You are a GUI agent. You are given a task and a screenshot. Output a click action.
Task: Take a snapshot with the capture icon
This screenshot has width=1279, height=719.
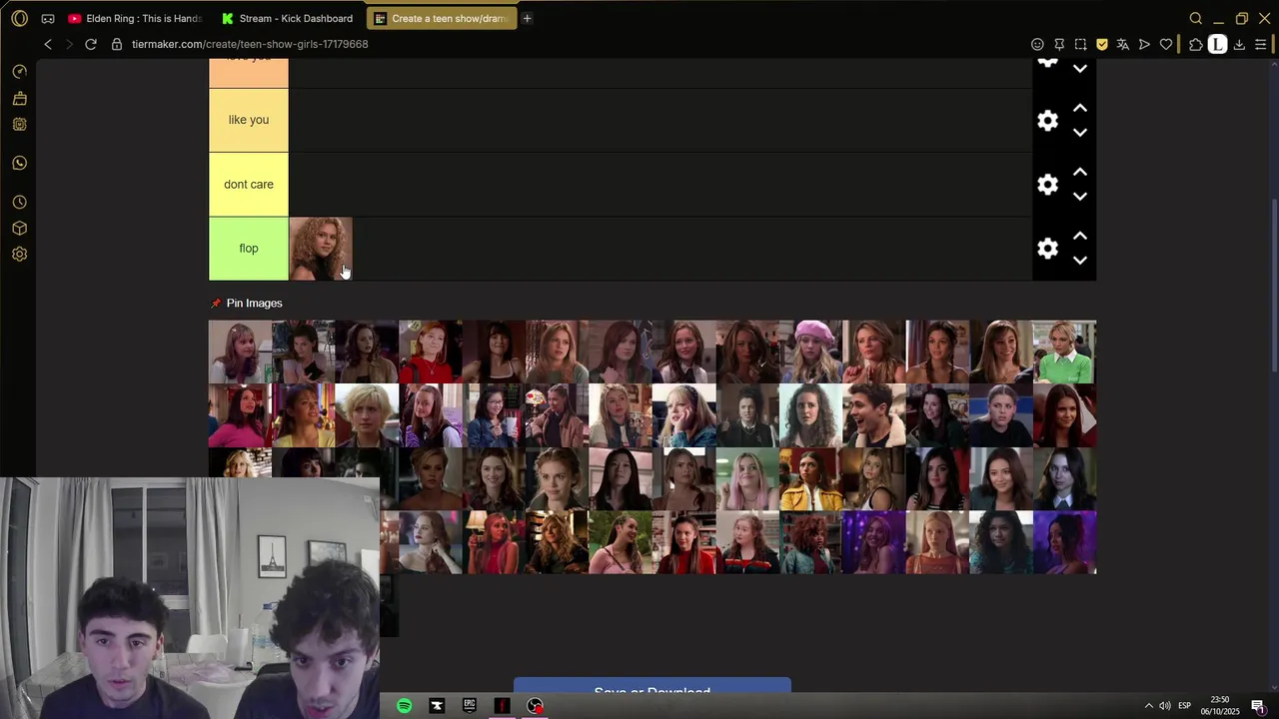(1080, 44)
